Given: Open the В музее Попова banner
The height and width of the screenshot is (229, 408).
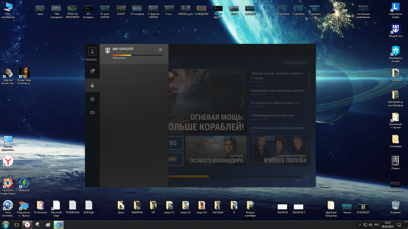Looking at the screenshot, I should coord(279,151).
